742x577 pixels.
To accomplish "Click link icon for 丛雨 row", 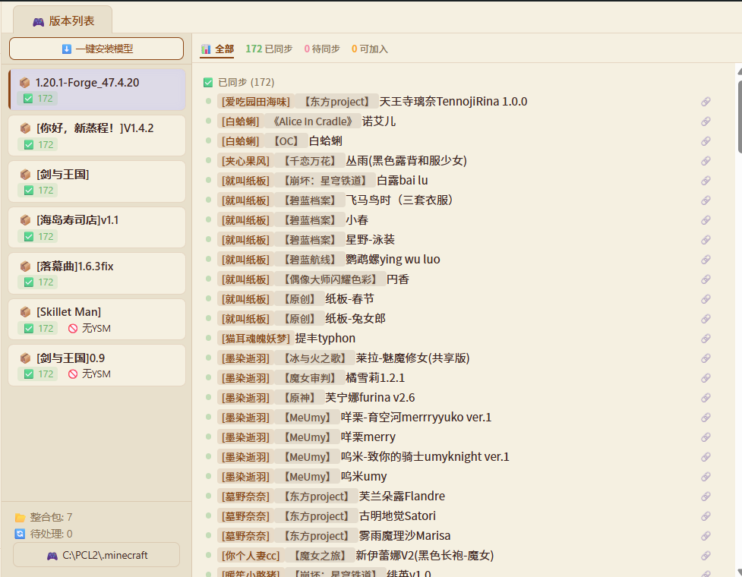I will 706,161.
